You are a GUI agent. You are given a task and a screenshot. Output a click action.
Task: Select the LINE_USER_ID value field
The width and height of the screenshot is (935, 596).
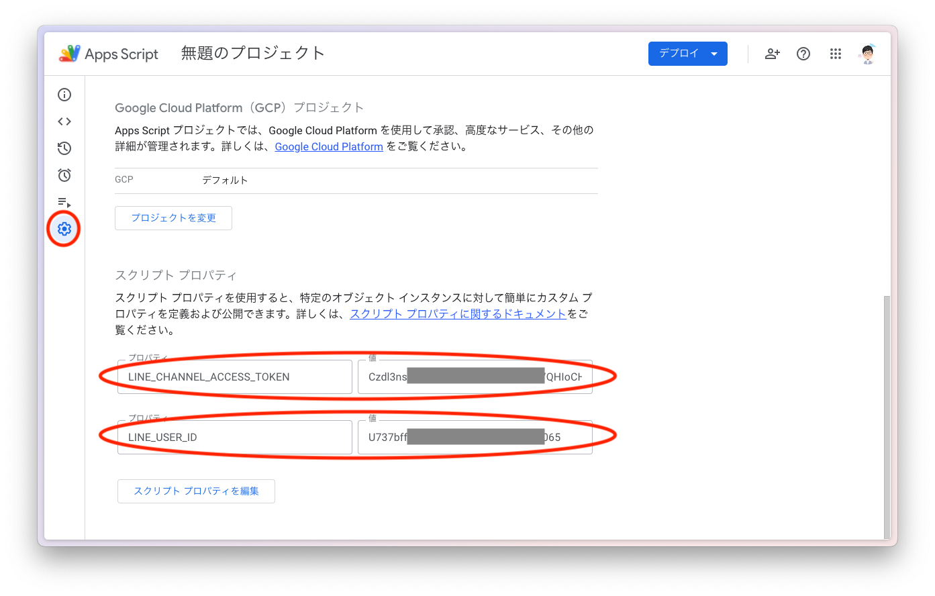point(476,437)
